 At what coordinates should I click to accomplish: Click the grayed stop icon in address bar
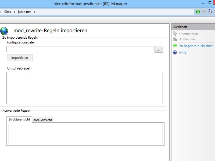pos(204,11)
